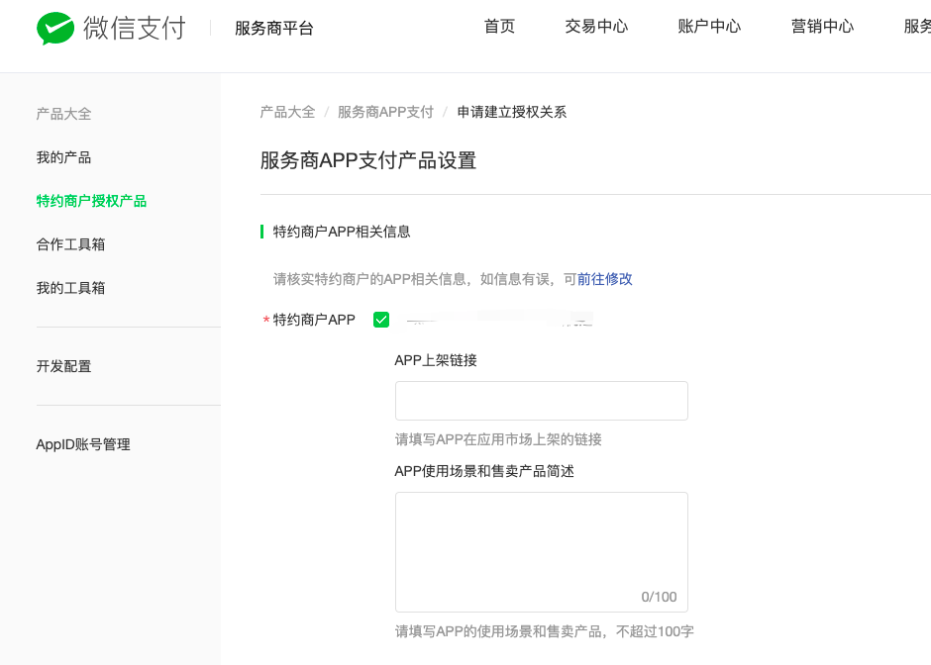Viewport: 931px width, 665px height.
Task: Focus the APP使用场景和售卖产品简述 text area
Action: (542, 552)
